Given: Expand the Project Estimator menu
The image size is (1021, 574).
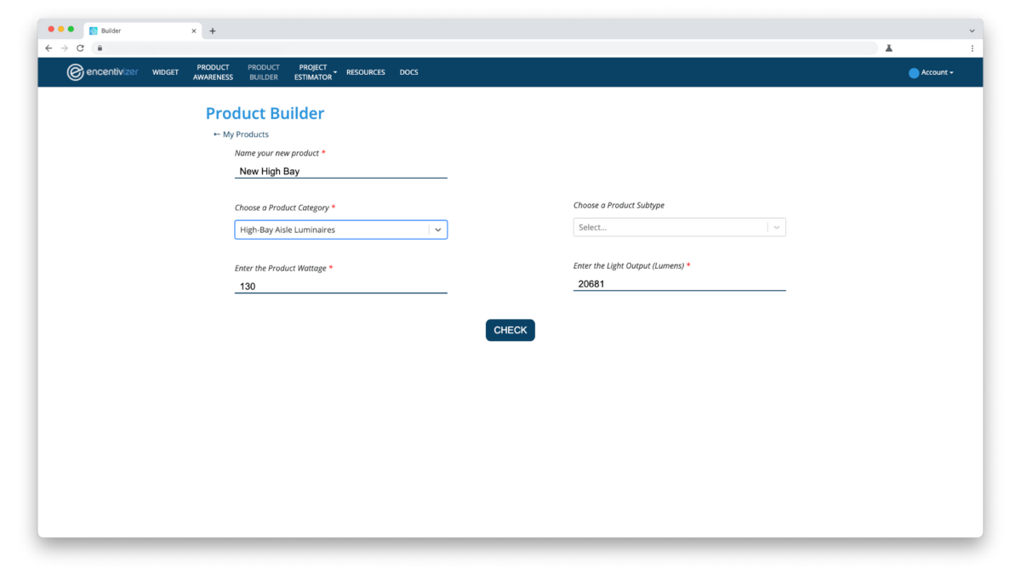Looking at the screenshot, I should coord(315,72).
